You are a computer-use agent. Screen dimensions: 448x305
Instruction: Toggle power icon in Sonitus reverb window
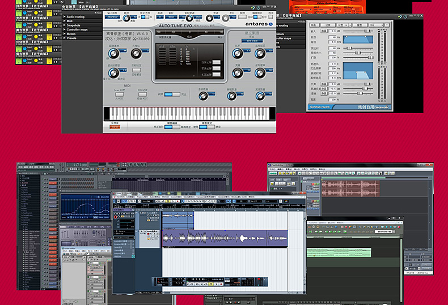(405, 16)
